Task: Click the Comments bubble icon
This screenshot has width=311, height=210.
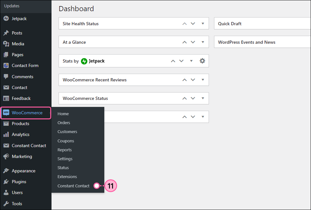Action: [6, 77]
